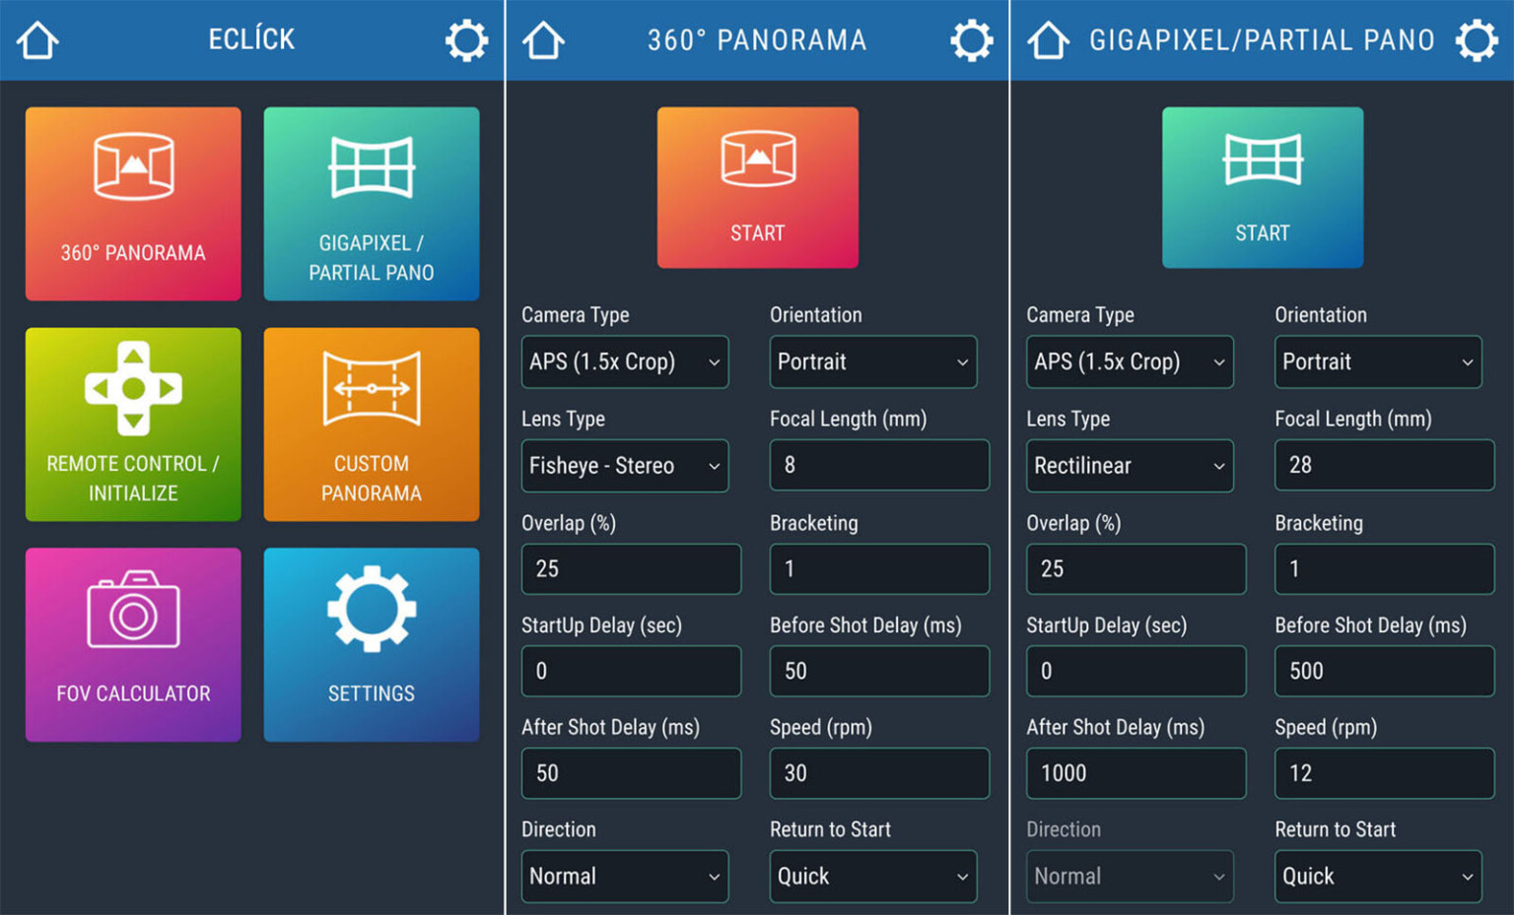Open Remote Control / Initialize tile
This screenshot has height=915, width=1514.
pyautogui.click(x=133, y=425)
